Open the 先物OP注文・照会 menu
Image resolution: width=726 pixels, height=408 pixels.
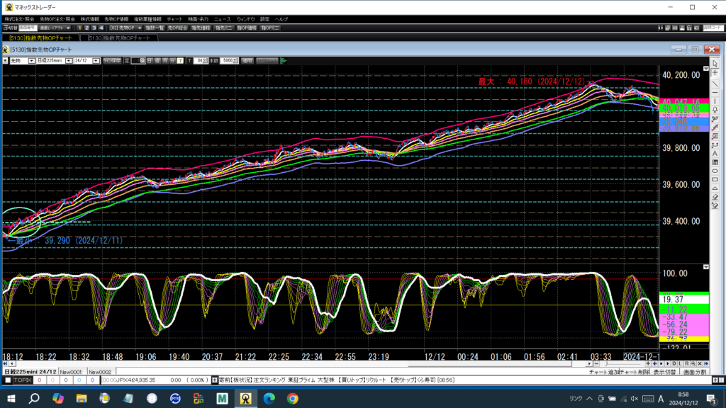coord(57,19)
